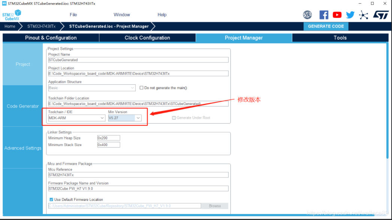Image resolution: width=392 pixels, height=220 pixels.
Task: Disable 'Use Default Firmware Location'
Action: pyautogui.click(x=51, y=199)
